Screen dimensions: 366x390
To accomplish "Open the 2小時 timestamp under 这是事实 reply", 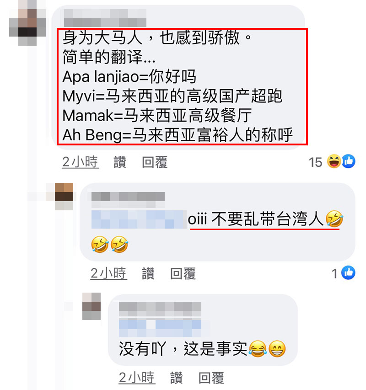I will pyautogui.click(x=137, y=378).
